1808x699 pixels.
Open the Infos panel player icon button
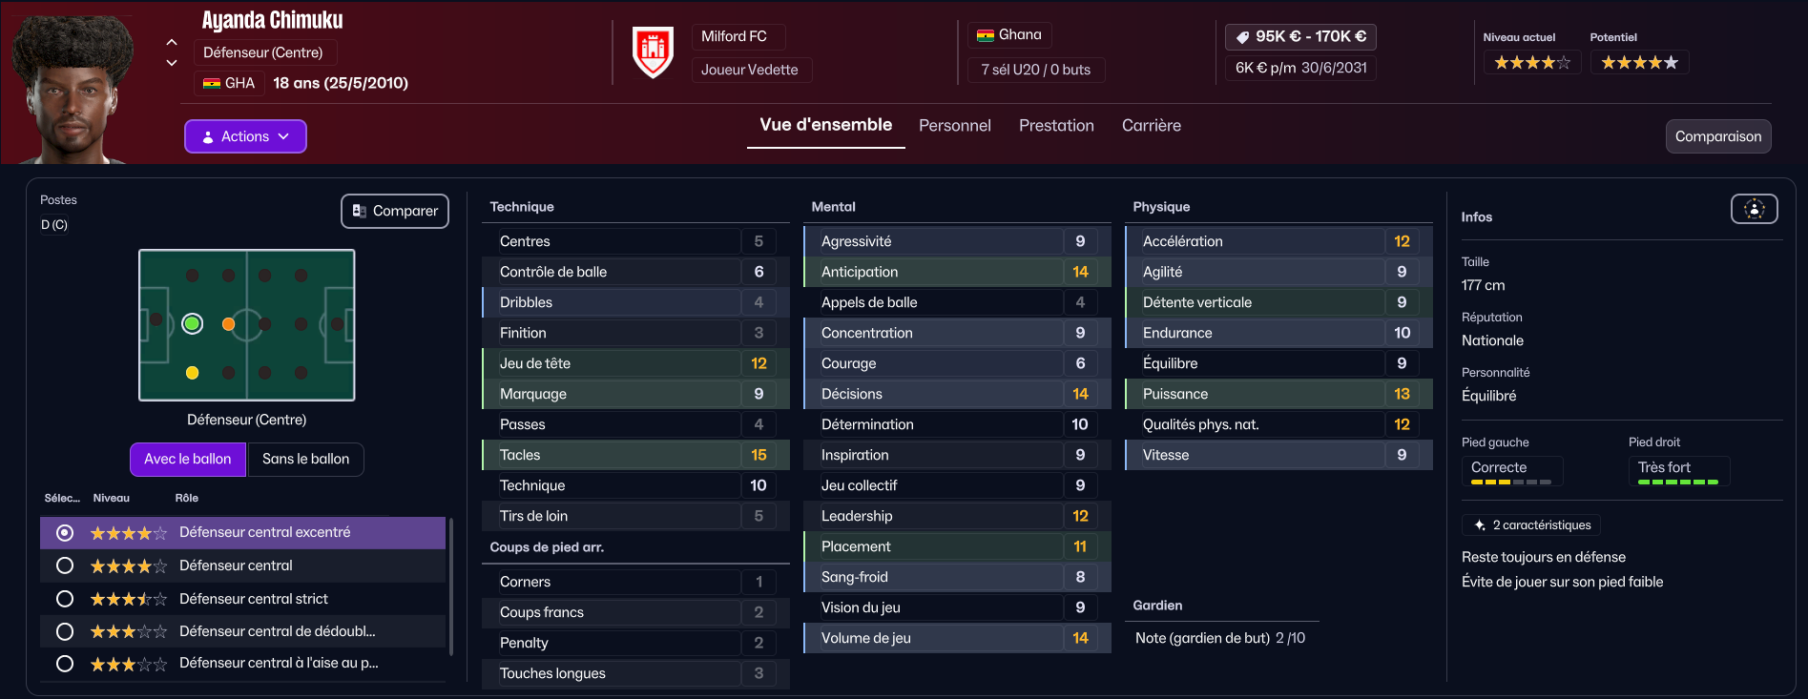[1754, 209]
